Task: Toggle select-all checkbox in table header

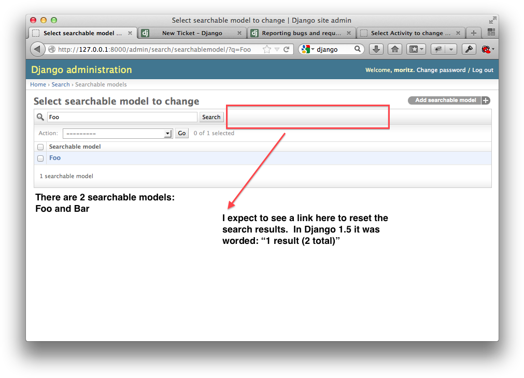Action: 40,147
